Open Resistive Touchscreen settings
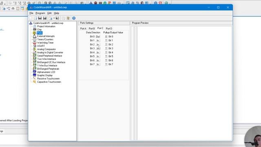 point(48,79)
